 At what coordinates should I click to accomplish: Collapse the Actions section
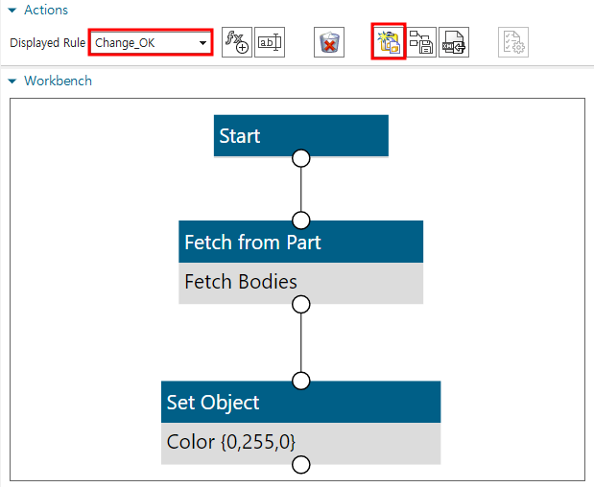click(12, 11)
